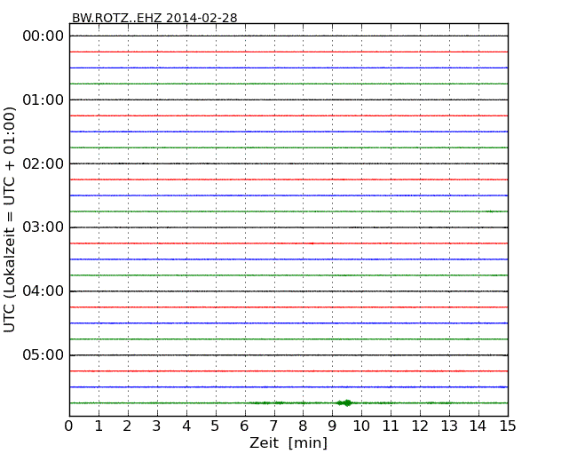
Task: Click x-axis tick label 11
Action: coord(391,426)
